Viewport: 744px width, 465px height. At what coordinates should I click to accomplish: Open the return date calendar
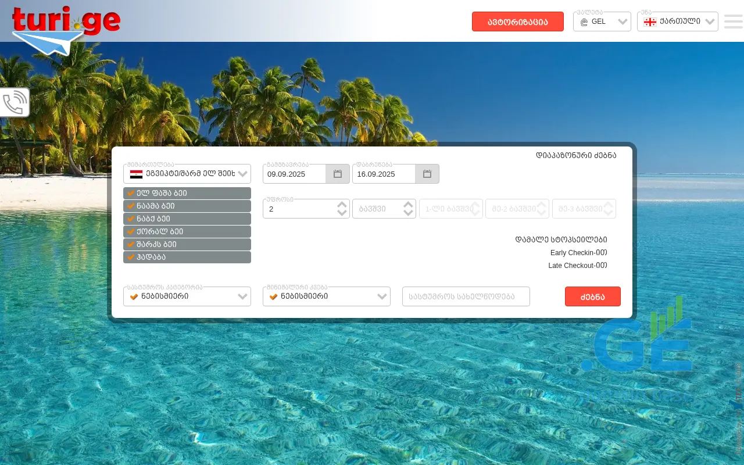(x=427, y=174)
